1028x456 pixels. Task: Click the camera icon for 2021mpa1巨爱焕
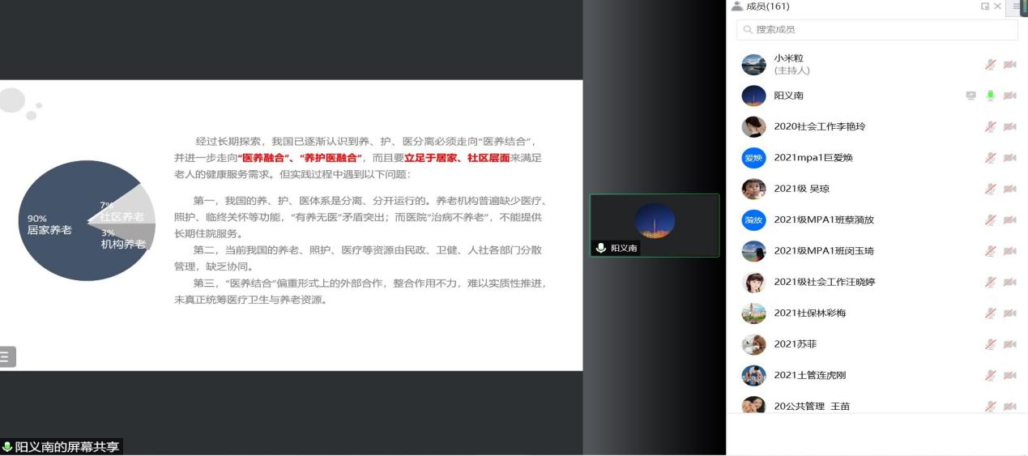pyautogui.click(x=1009, y=158)
